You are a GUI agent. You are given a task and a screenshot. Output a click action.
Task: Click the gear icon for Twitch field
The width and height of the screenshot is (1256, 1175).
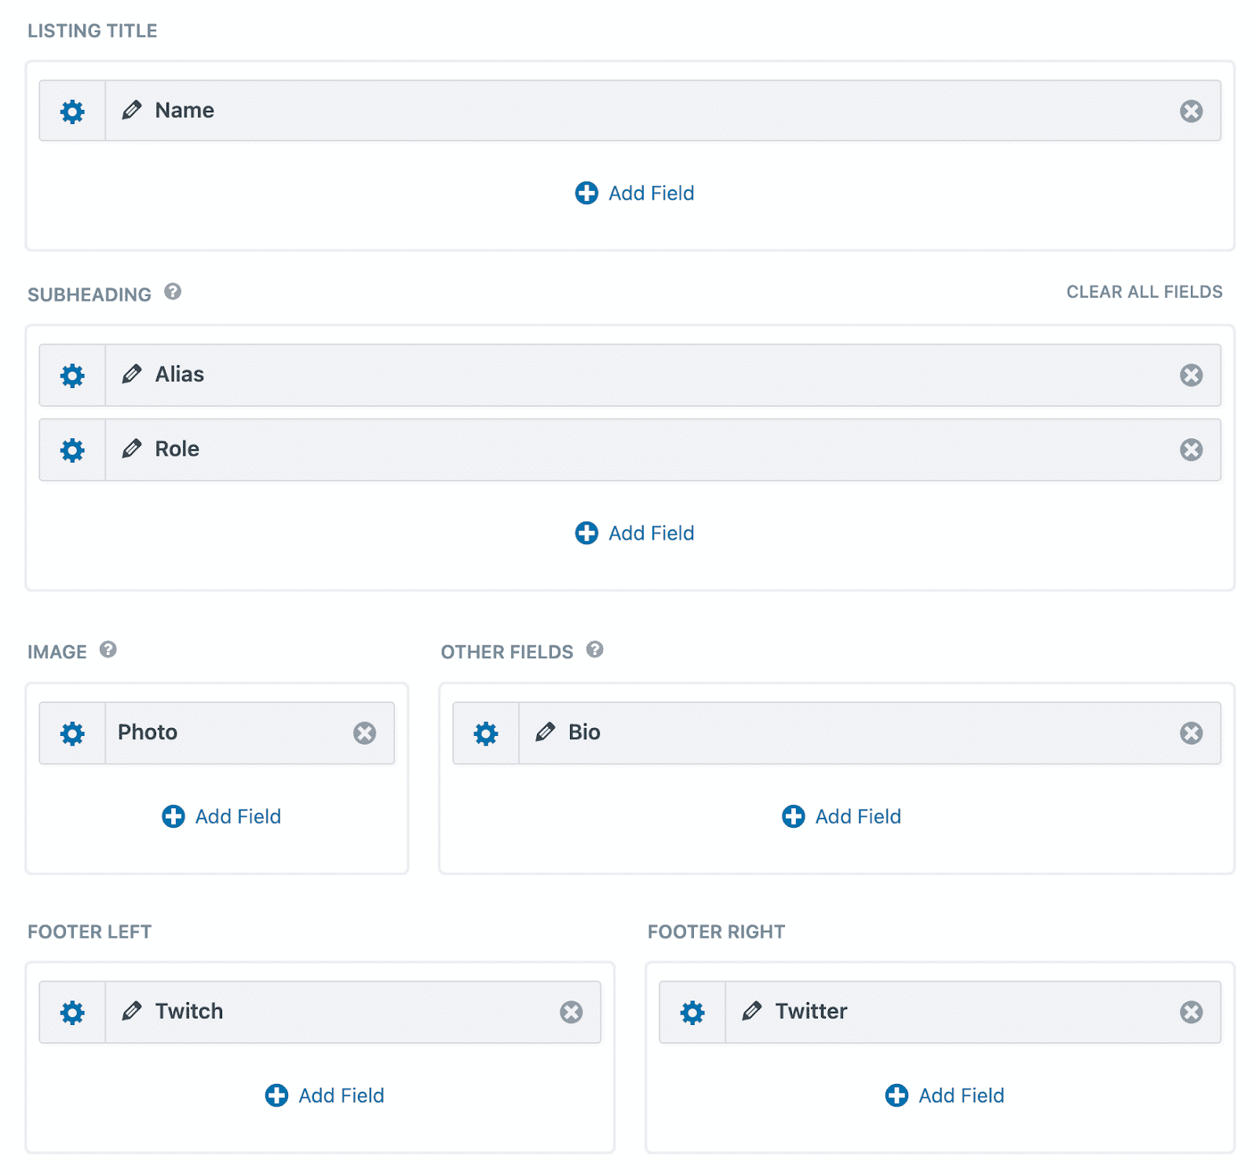point(72,1012)
